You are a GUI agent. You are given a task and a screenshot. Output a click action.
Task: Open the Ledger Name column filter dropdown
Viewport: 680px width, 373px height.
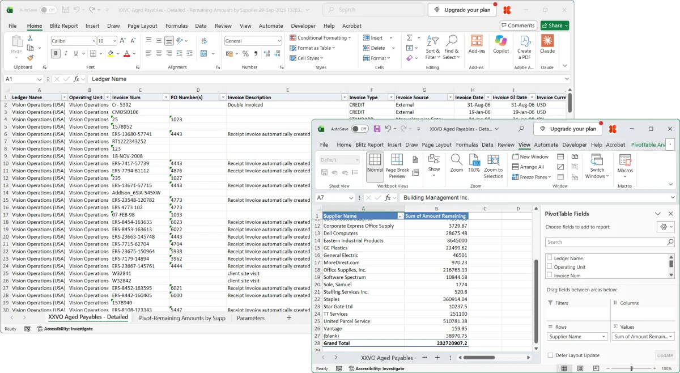64,98
